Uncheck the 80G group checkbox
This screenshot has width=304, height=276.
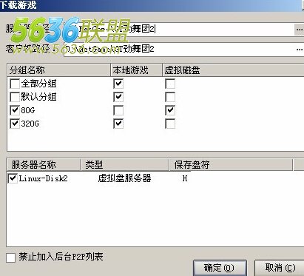pos(15,110)
